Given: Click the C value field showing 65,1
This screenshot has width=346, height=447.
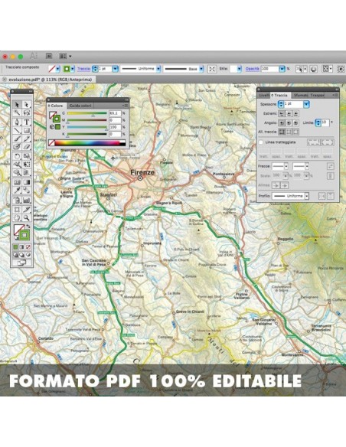Looking at the screenshot, I should coord(115,113).
